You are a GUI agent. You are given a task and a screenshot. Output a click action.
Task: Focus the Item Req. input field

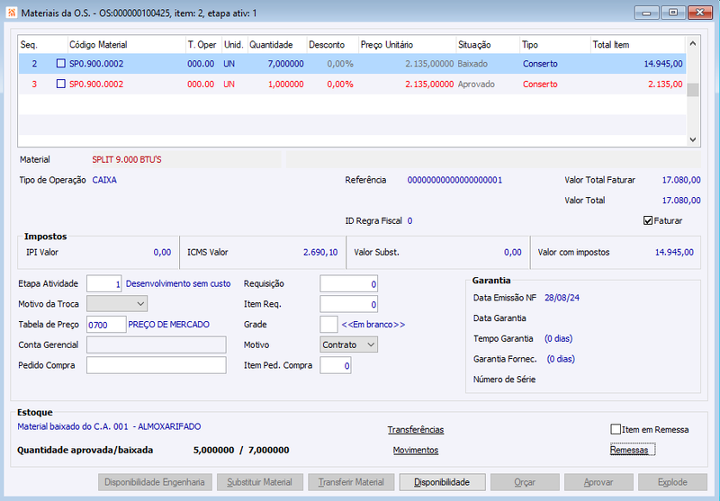click(349, 304)
